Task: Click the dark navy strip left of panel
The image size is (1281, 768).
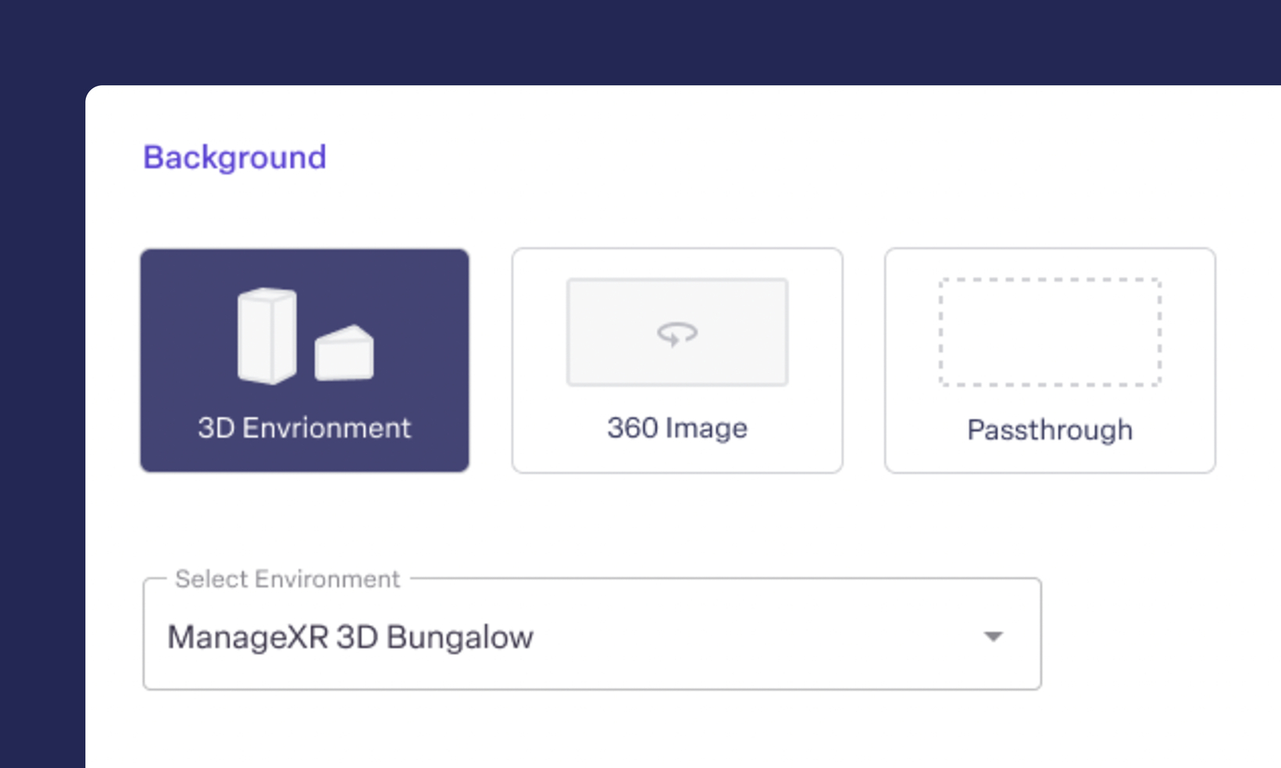Action: click(x=42, y=429)
